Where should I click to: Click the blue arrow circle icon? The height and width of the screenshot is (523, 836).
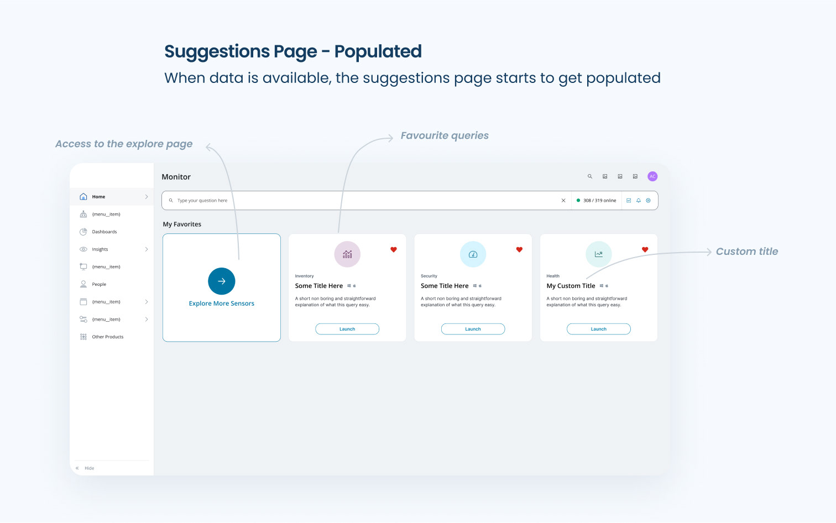coord(222,281)
